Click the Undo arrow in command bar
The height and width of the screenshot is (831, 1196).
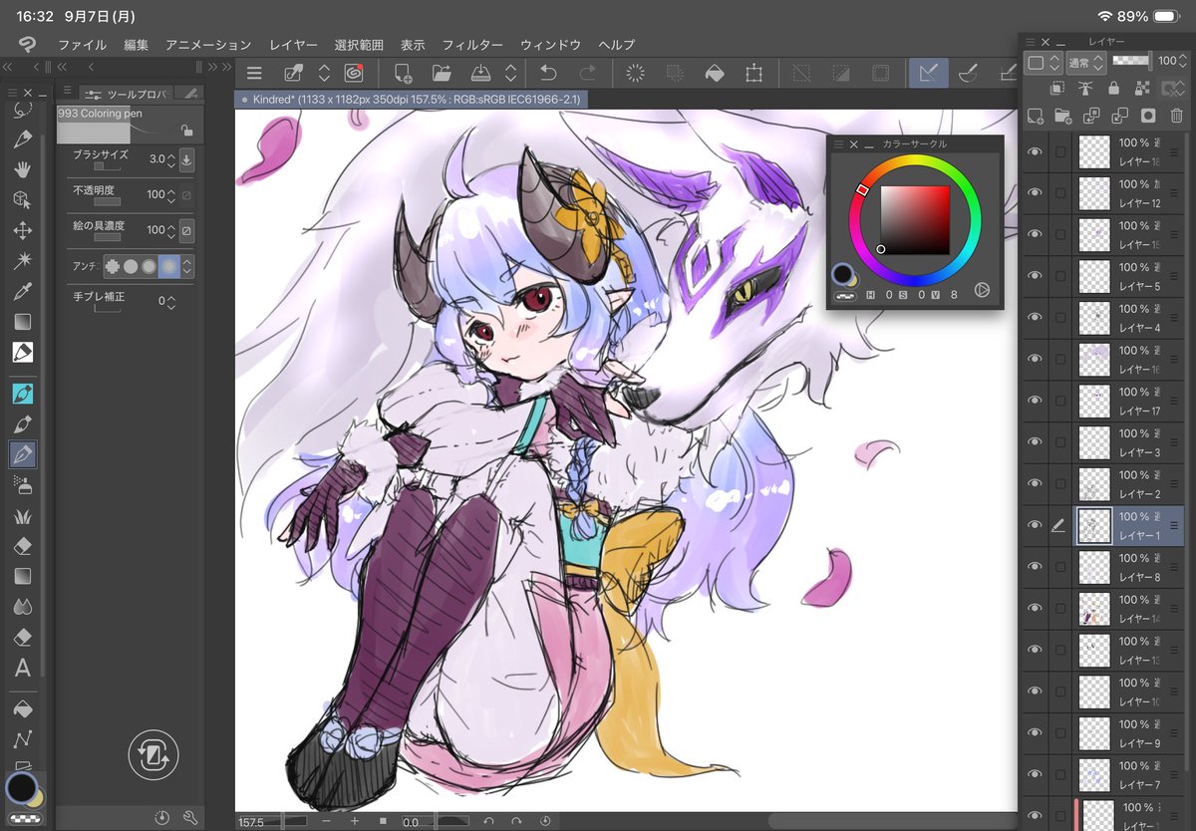[547, 73]
